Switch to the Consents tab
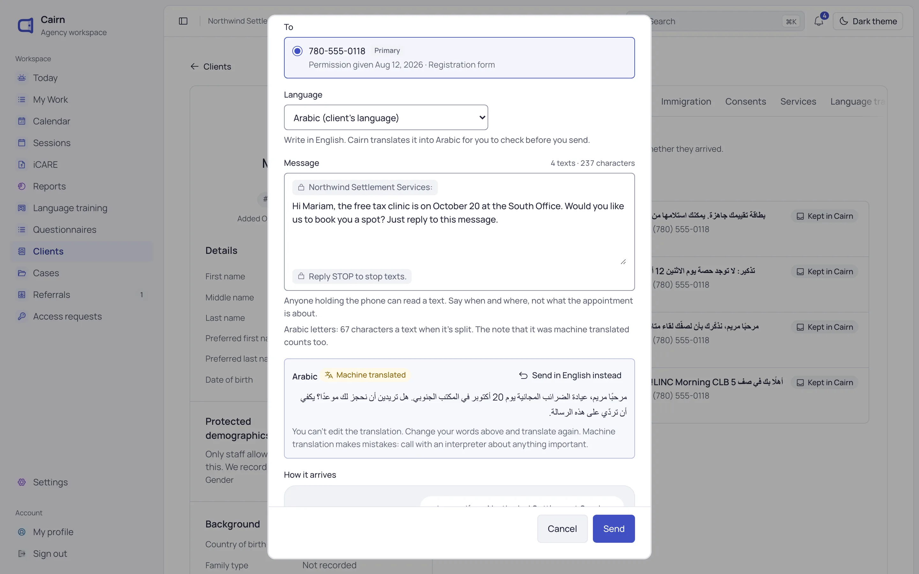This screenshot has height=574, width=919. pyautogui.click(x=745, y=101)
